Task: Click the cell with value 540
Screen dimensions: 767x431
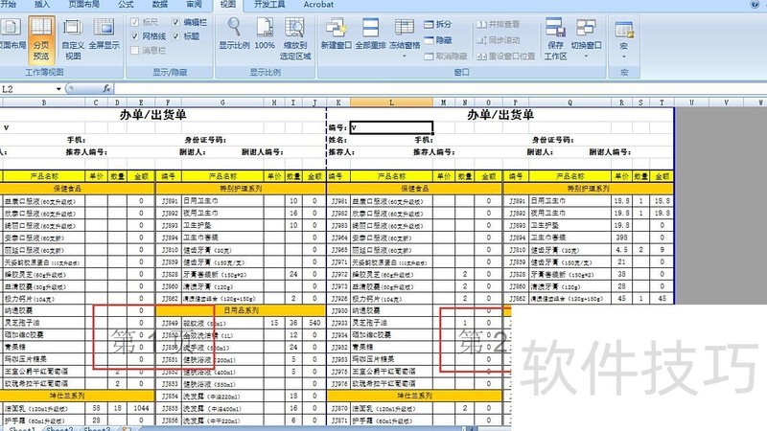Action: pos(314,323)
